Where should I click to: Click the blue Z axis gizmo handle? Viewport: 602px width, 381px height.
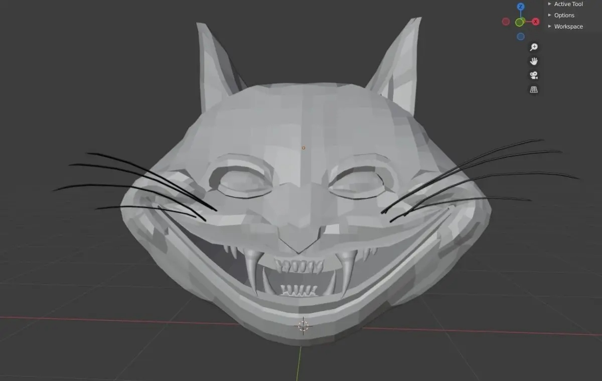[521, 7]
